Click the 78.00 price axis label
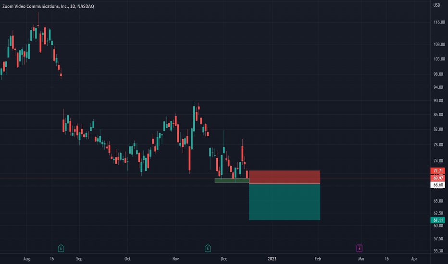This screenshot has height=264, width=448. 439,145
